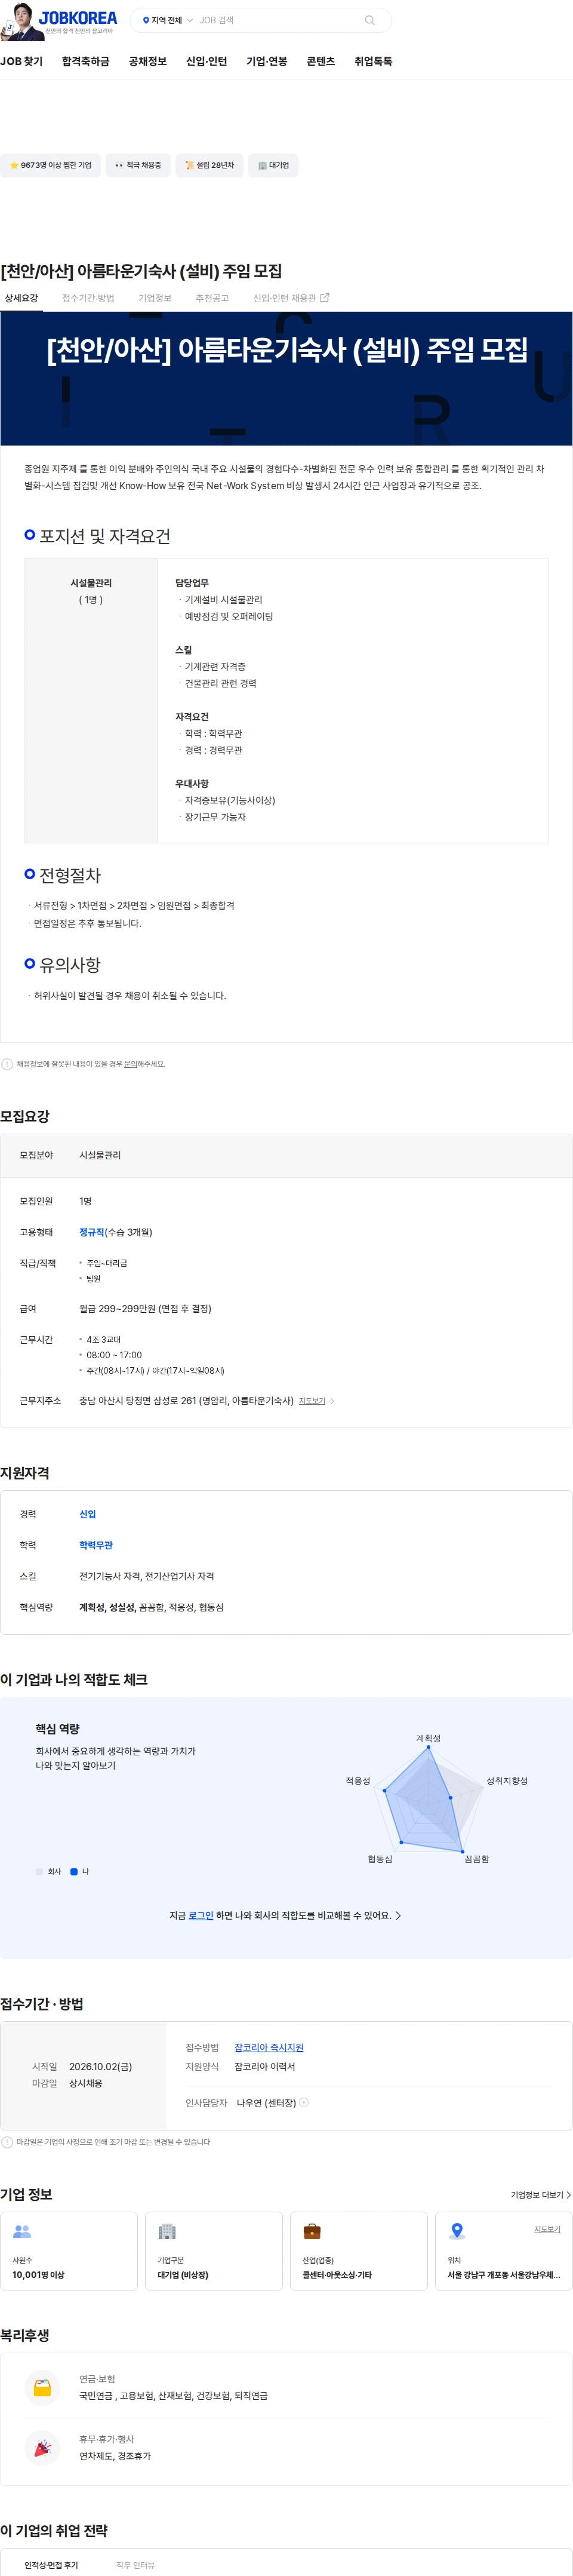
Task: Click the 사원수 people icon
Action: click(x=22, y=2231)
